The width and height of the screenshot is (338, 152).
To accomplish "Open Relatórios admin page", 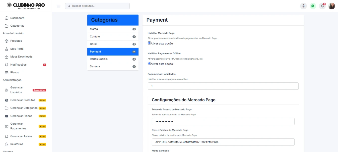I will 17,144.
